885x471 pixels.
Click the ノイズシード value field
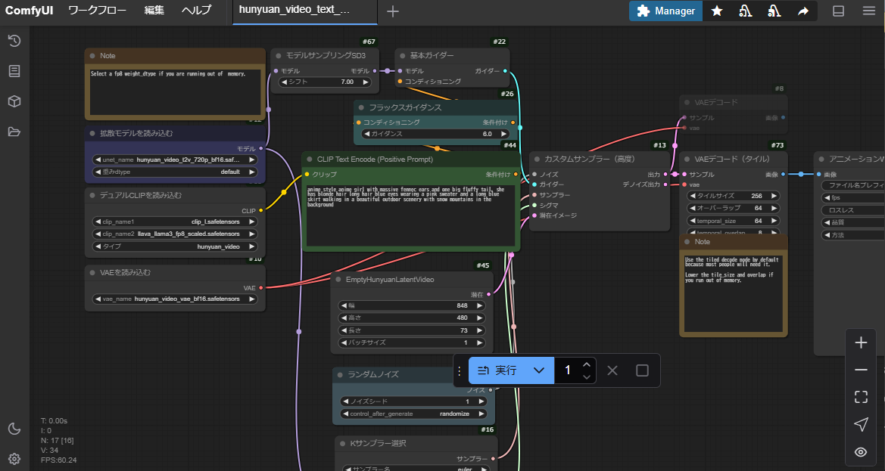[413, 401]
